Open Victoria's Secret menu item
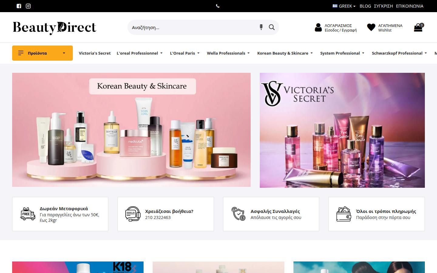 click(95, 53)
